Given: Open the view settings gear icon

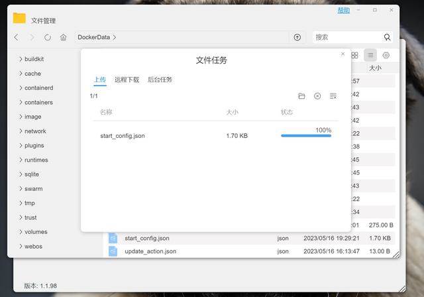Looking at the screenshot, I should point(386,55).
